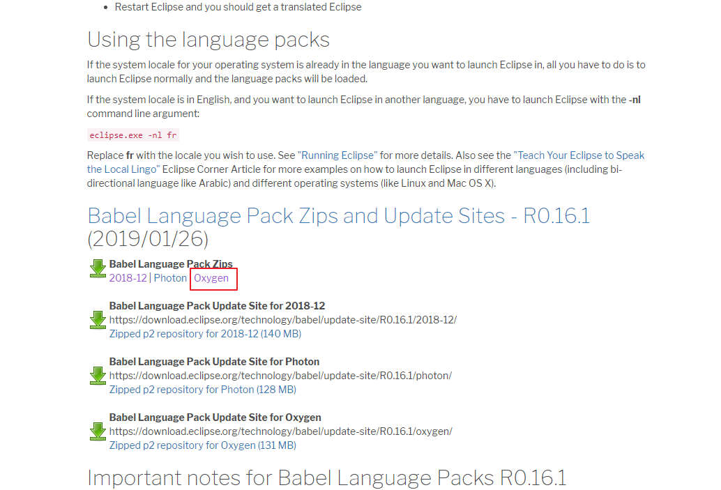Click the download icon beside Update Site for Oxygen

pos(98,431)
